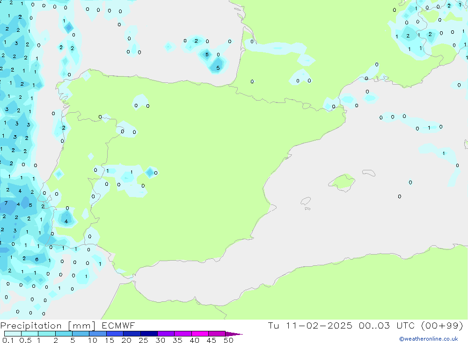Click the '7' precipitation value on Atlantic
The height and width of the screenshot is (343, 468).
click(6, 203)
